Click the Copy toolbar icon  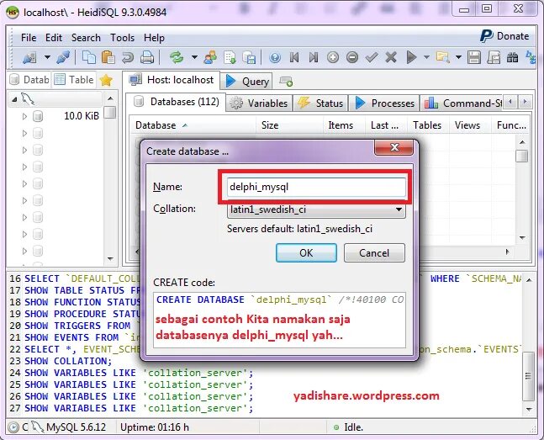[x=89, y=57]
